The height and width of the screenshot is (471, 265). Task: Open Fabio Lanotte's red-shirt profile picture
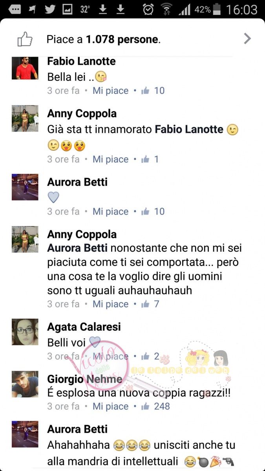tap(25, 68)
